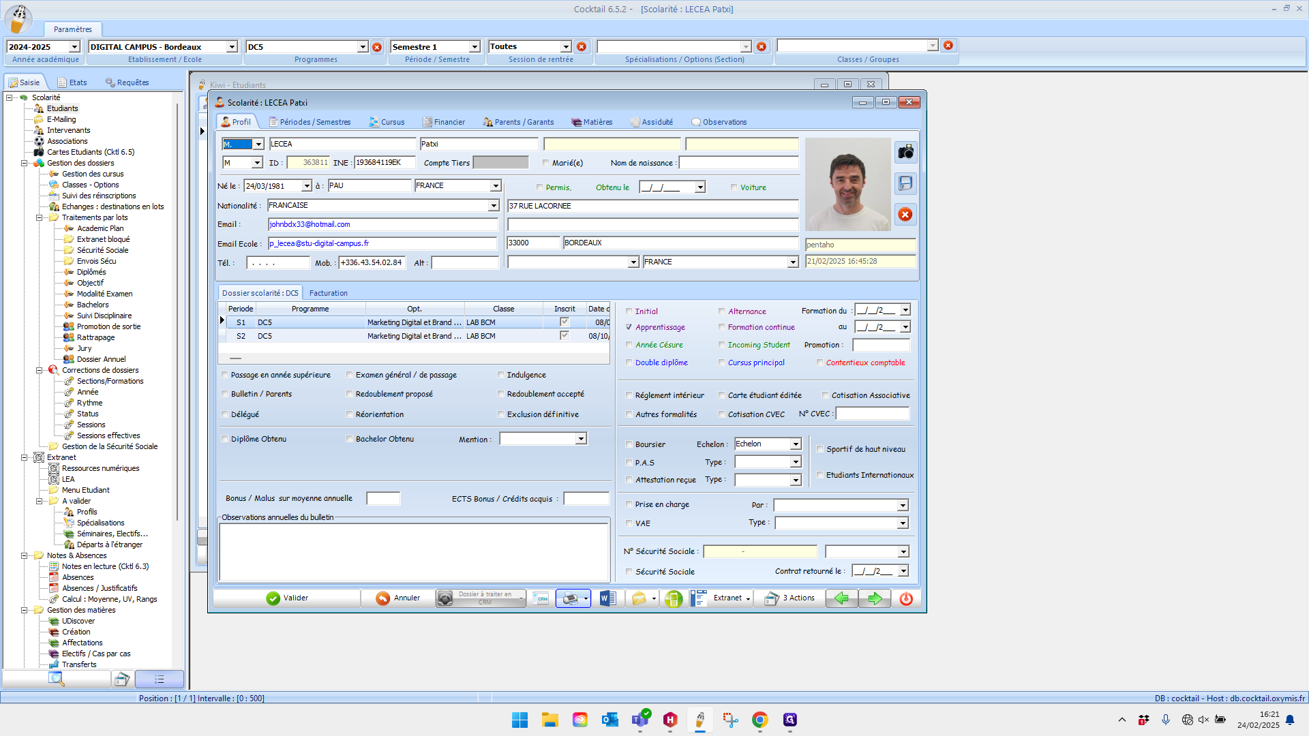Click the camera icon beside the student photo
The image size is (1309, 736).
905,152
